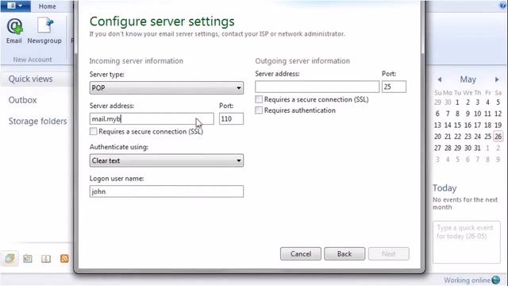This screenshot has height=286, width=508.
Task: Open the Calendar view icon in bottom bar
Action: pos(28,258)
